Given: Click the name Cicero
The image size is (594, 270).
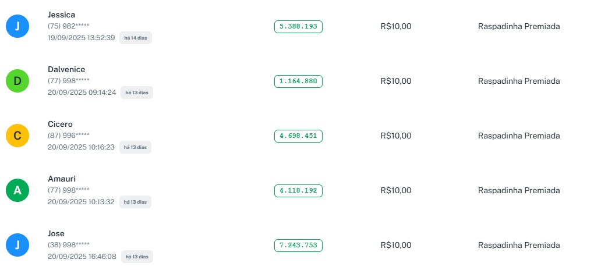Looking at the screenshot, I should tap(60, 124).
